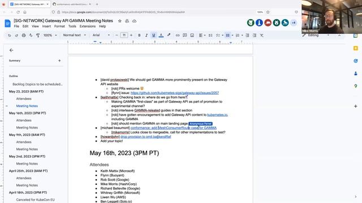Open the Extensions menu
362x203 pixels.
[88, 27]
